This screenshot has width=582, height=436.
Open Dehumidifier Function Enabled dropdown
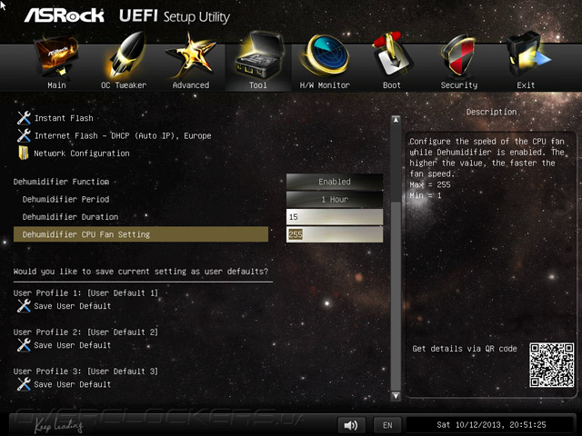335,182
